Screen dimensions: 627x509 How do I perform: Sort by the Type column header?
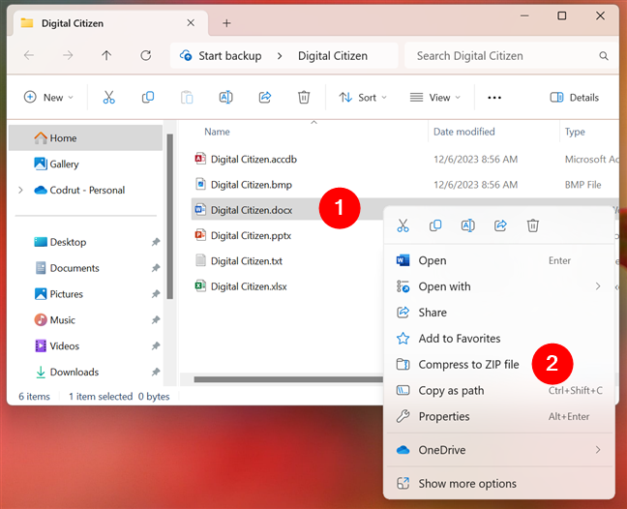tap(575, 132)
